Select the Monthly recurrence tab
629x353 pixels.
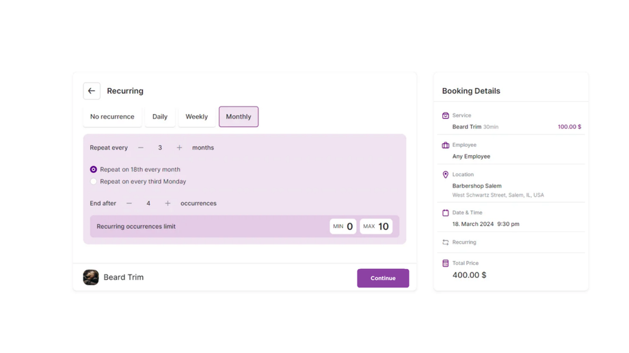(239, 117)
